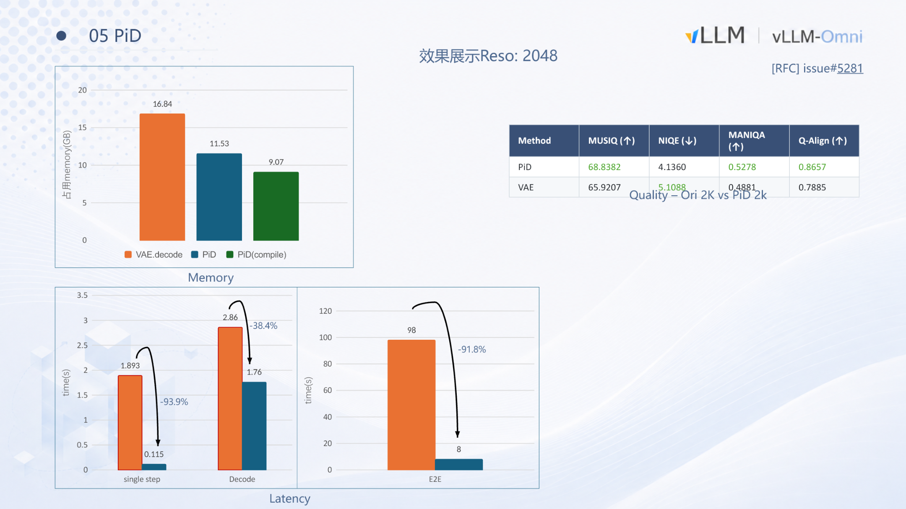
Task: Click the 98 E2E orange bar
Action: 411,405
